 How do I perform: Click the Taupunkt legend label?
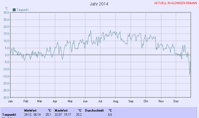click(22, 10)
